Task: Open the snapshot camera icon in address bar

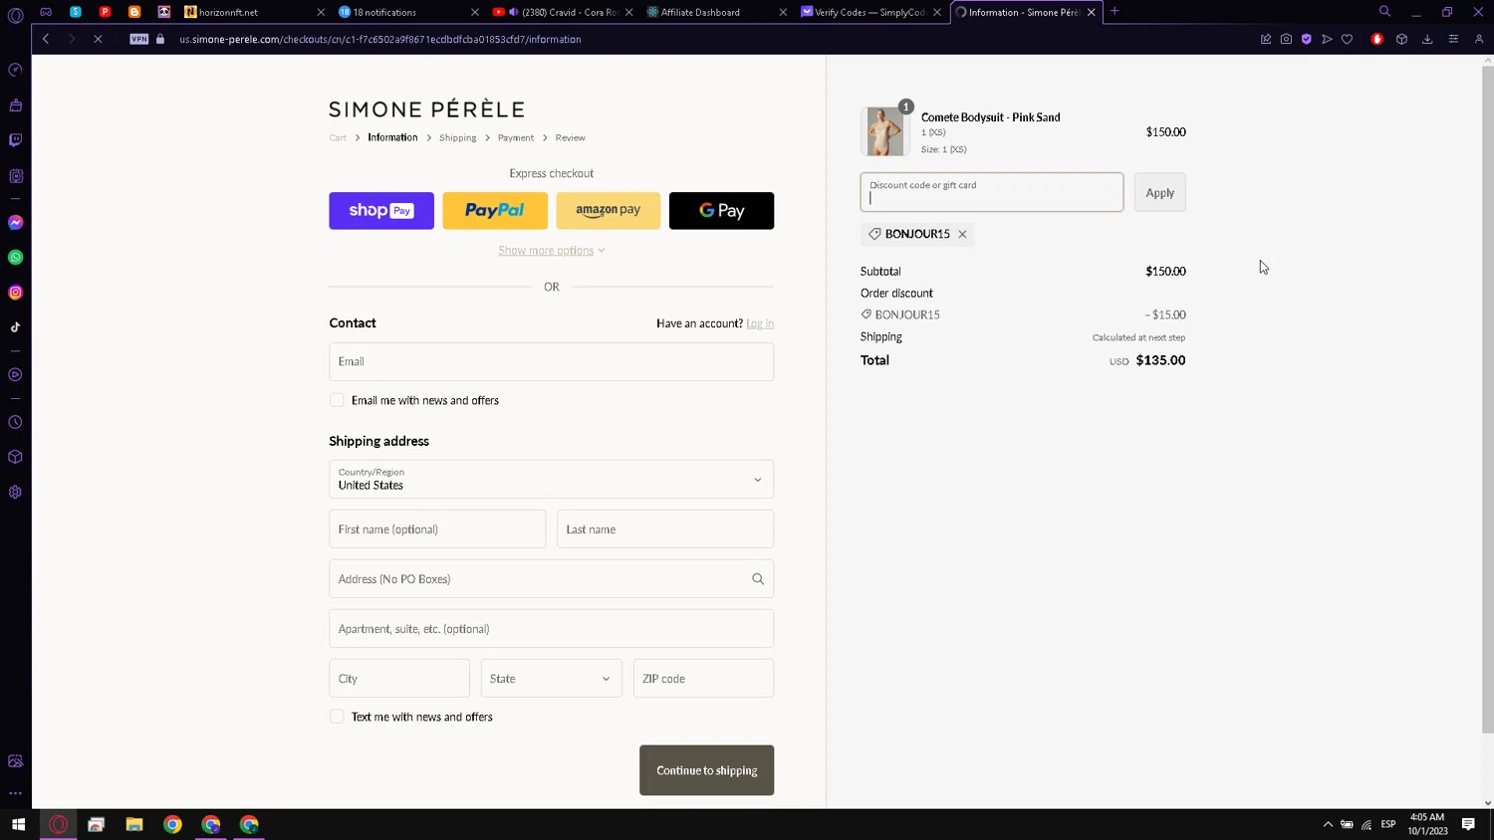Action: 1286,39
